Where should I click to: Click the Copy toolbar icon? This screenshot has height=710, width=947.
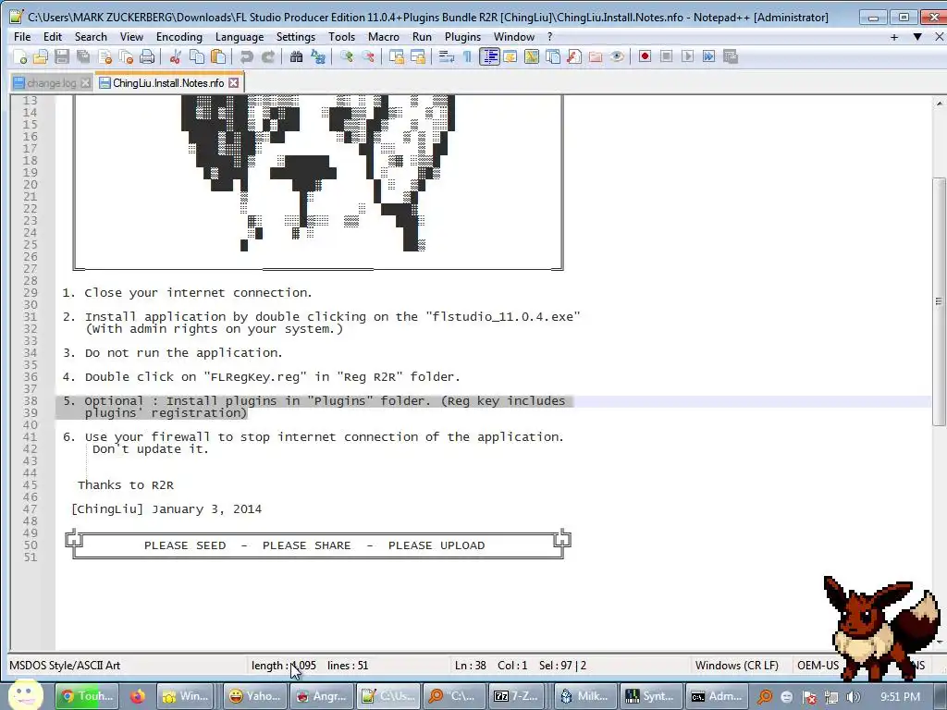[x=197, y=56]
